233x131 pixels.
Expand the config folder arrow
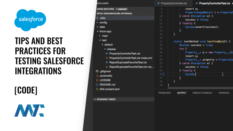[97, 22]
